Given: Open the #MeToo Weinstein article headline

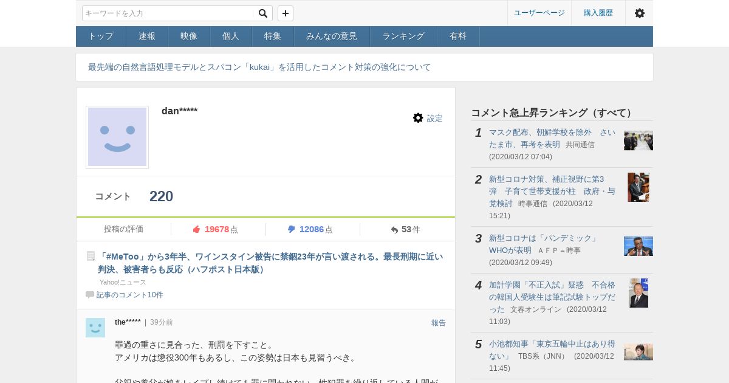Looking at the screenshot, I should 270,263.
